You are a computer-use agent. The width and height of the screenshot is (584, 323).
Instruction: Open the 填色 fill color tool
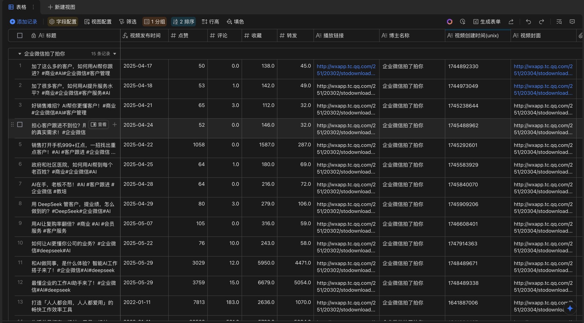click(x=235, y=22)
